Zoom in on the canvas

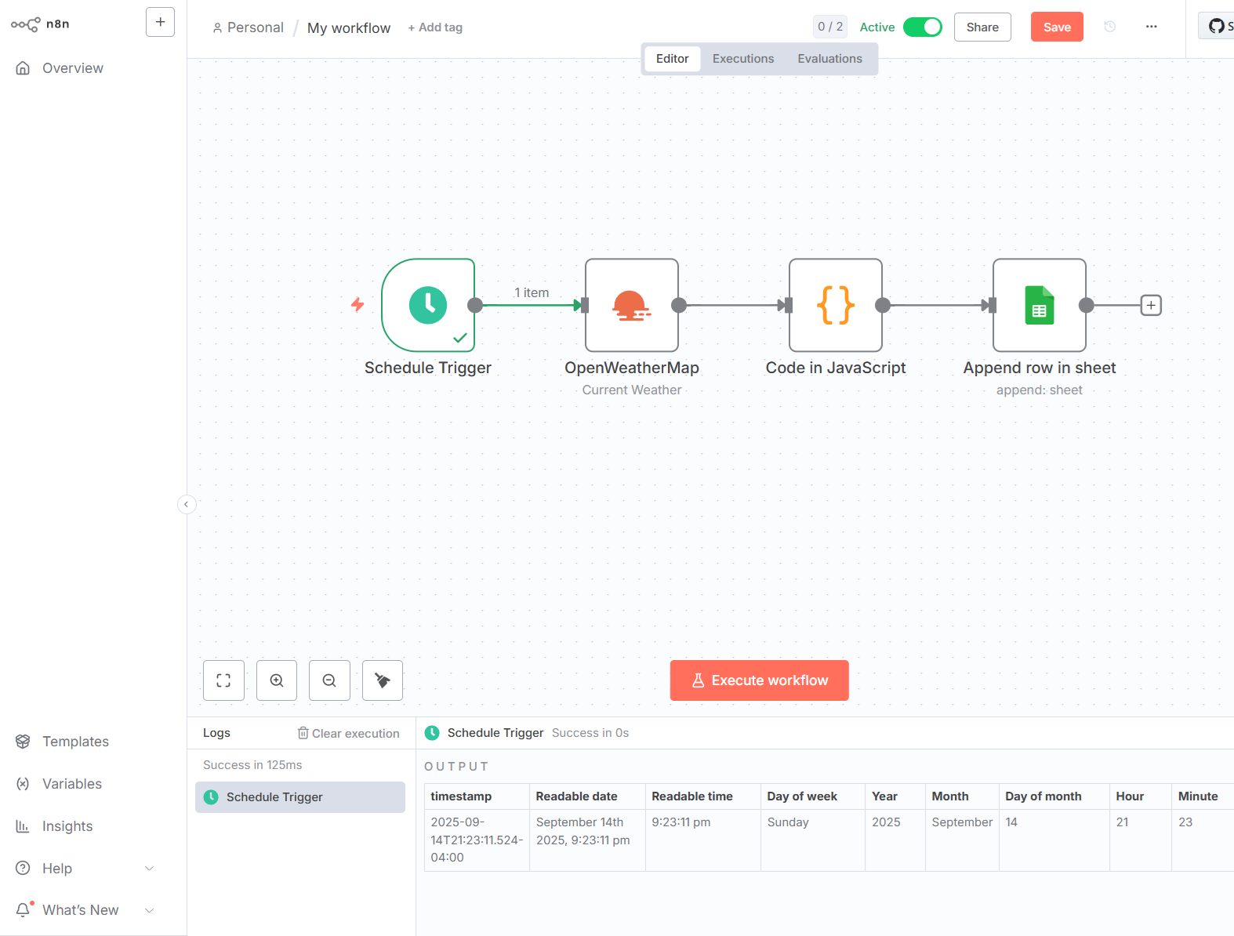click(277, 680)
